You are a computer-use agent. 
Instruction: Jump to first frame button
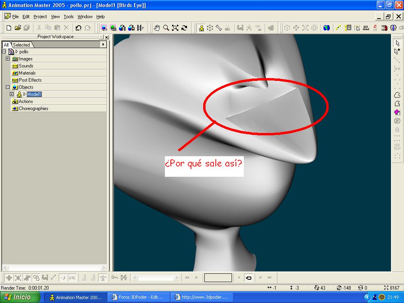pyautogui.click(x=187, y=278)
